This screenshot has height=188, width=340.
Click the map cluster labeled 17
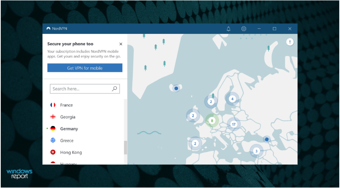[x=233, y=124]
